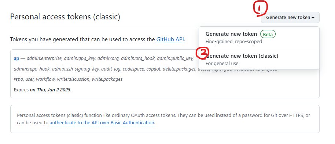The width and height of the screenshot is (335, 144).
Task: Open the 'ap' token link
Action: pyautogui.click(x=16, y=58)
